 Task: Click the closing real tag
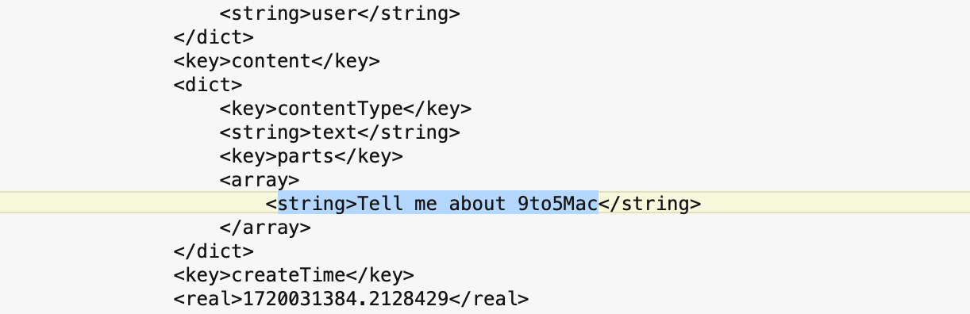click(x=489, y=299)
